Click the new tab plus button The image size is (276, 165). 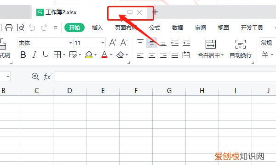tap(155, 12)
